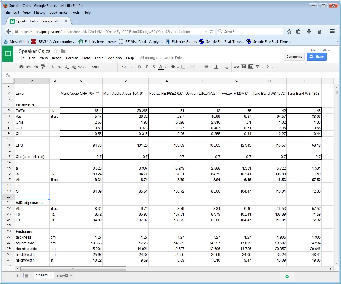This screenshot has width=341, height=284.
Task: Click the Print icon in Sheets toolbar
Action: [x=21, y=67]
